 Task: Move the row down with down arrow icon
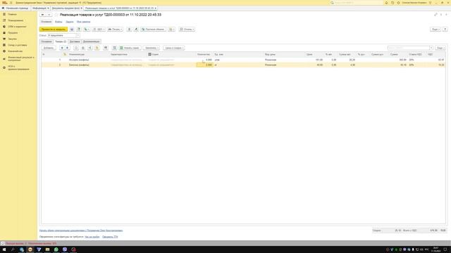[68, 48]
